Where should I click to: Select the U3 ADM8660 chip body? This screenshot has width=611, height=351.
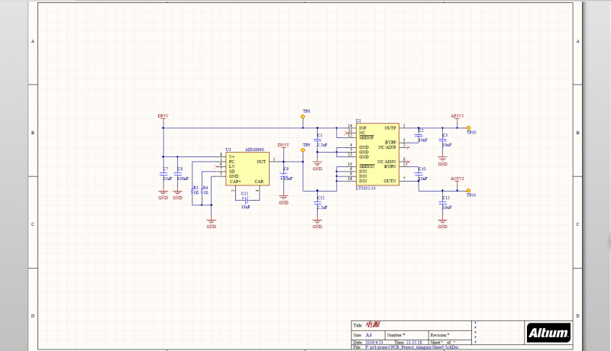(x=247, y=169)
